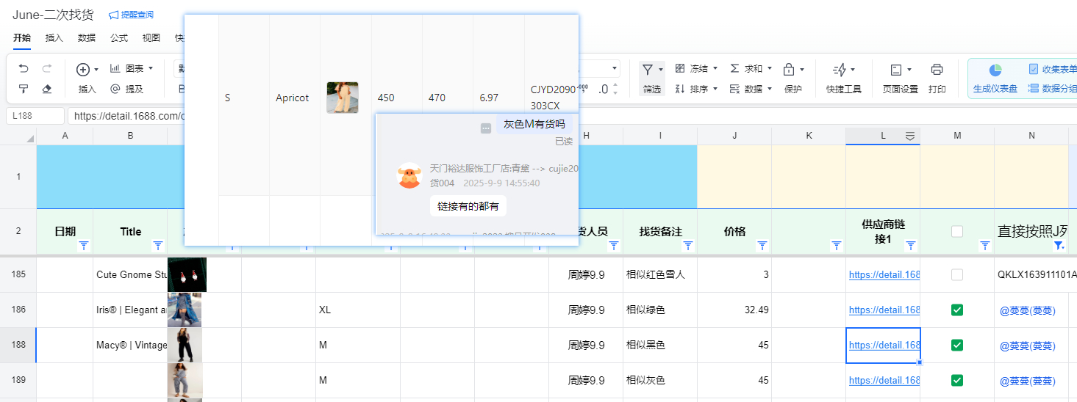This screenshot has height=402, width=1077.
Task: Click the undo arrow icon
Action: click(x=24, y=69)
